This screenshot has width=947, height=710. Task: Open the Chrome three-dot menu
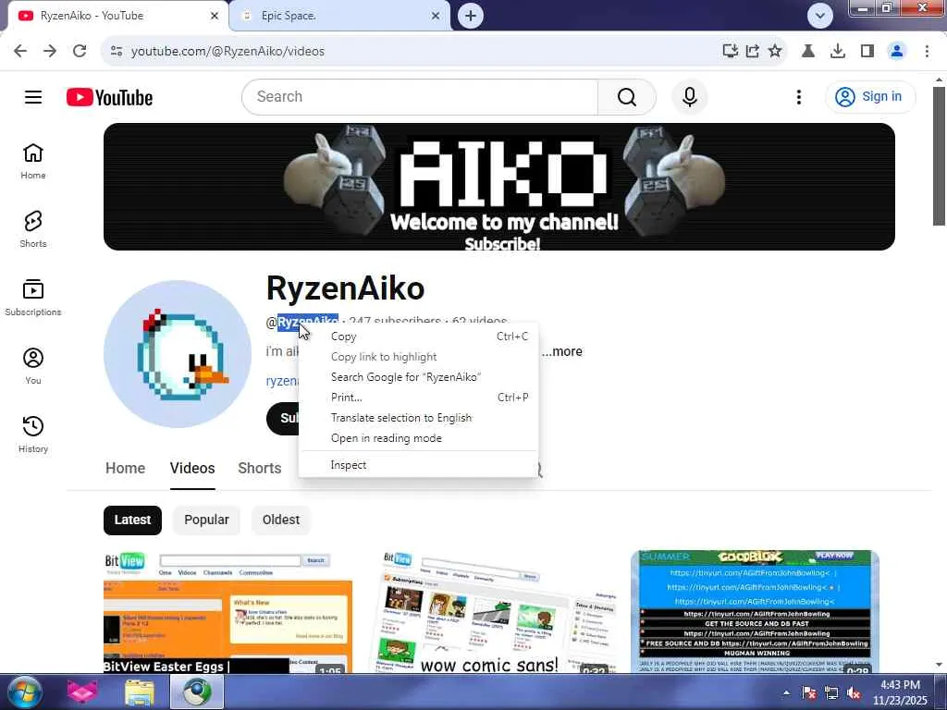[x=927, y=52]
